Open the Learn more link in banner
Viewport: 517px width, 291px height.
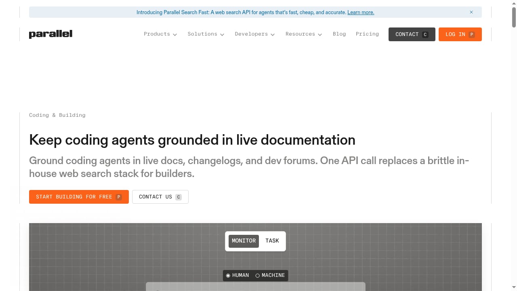[361, 13]
